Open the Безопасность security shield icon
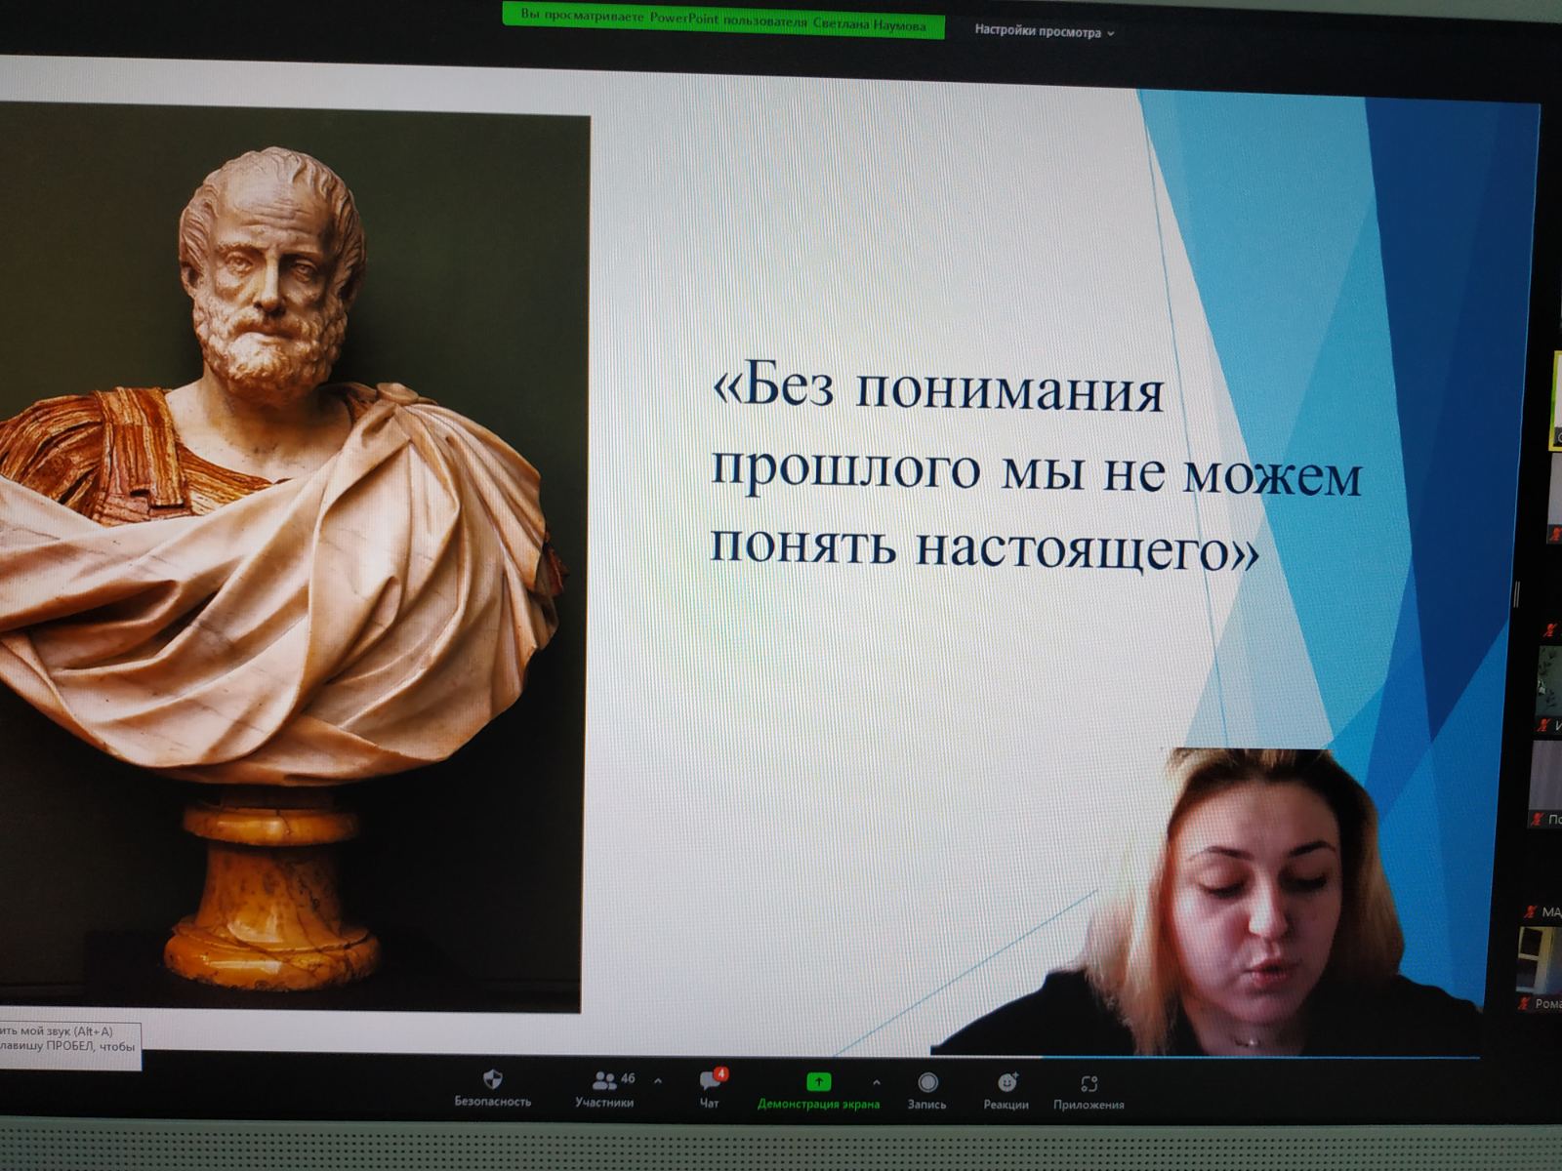This screenshot has width=1562, height=1171. tap(492, 1079)
